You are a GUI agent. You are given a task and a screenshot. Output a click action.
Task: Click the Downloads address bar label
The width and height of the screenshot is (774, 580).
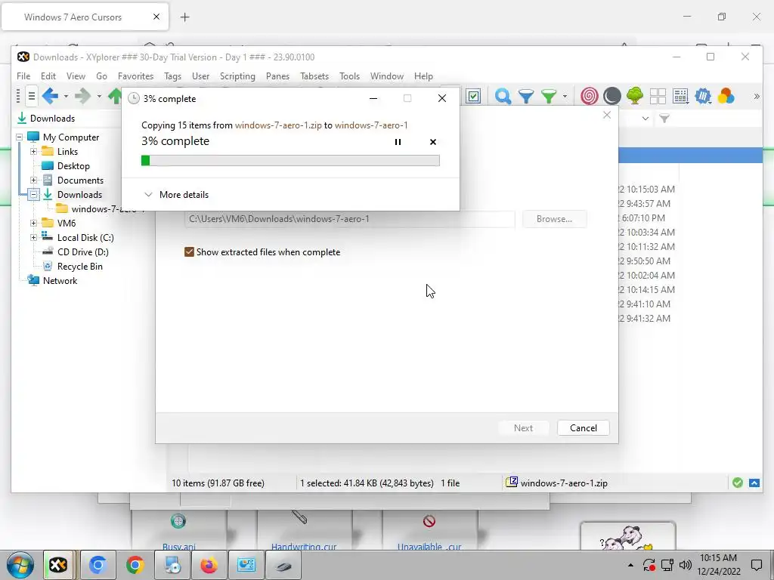coord(52,119)
